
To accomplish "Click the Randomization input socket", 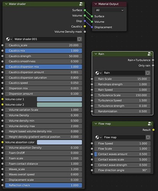I will coord(92,111).
